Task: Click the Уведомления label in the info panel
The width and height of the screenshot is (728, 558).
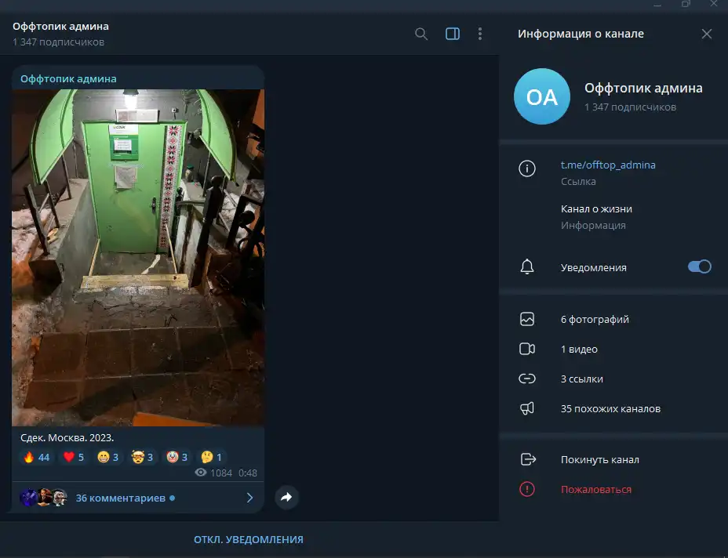Action: pyautogui.click(x=593, y=267)
